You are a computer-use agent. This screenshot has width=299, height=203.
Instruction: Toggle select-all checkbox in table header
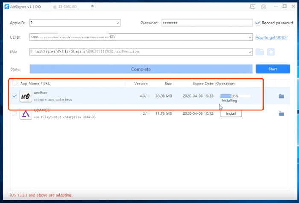point(15,83)
